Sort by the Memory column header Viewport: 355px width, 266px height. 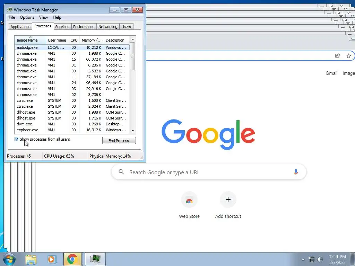(92, 40)
